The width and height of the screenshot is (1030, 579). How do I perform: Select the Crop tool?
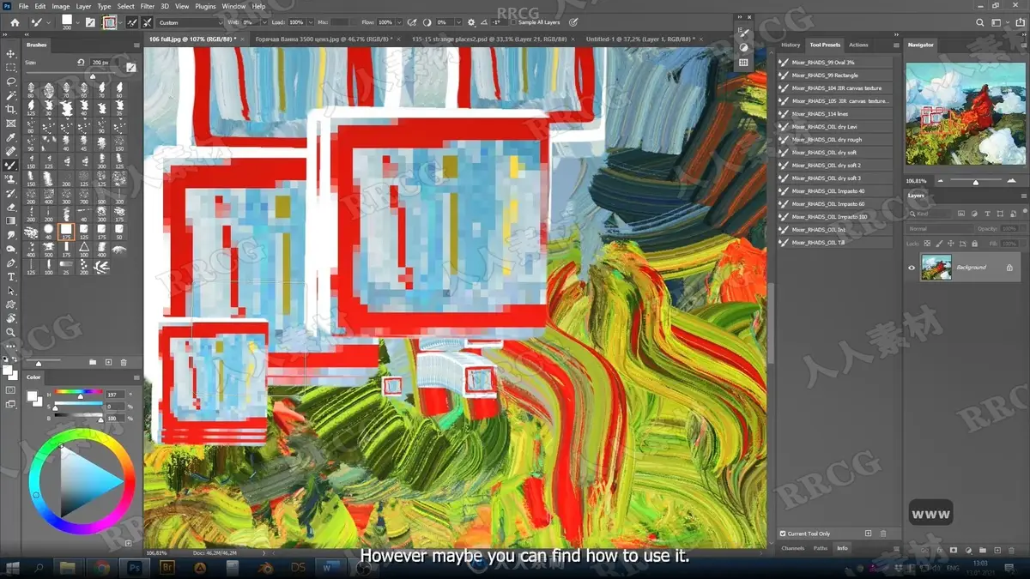11,109
